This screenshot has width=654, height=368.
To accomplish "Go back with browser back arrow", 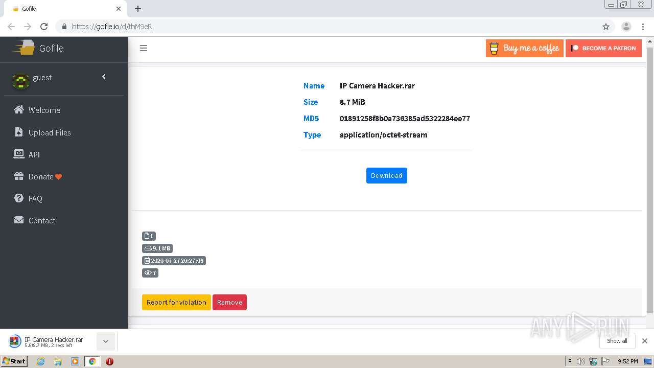I will pyautogui.click(x=11, y=27).
